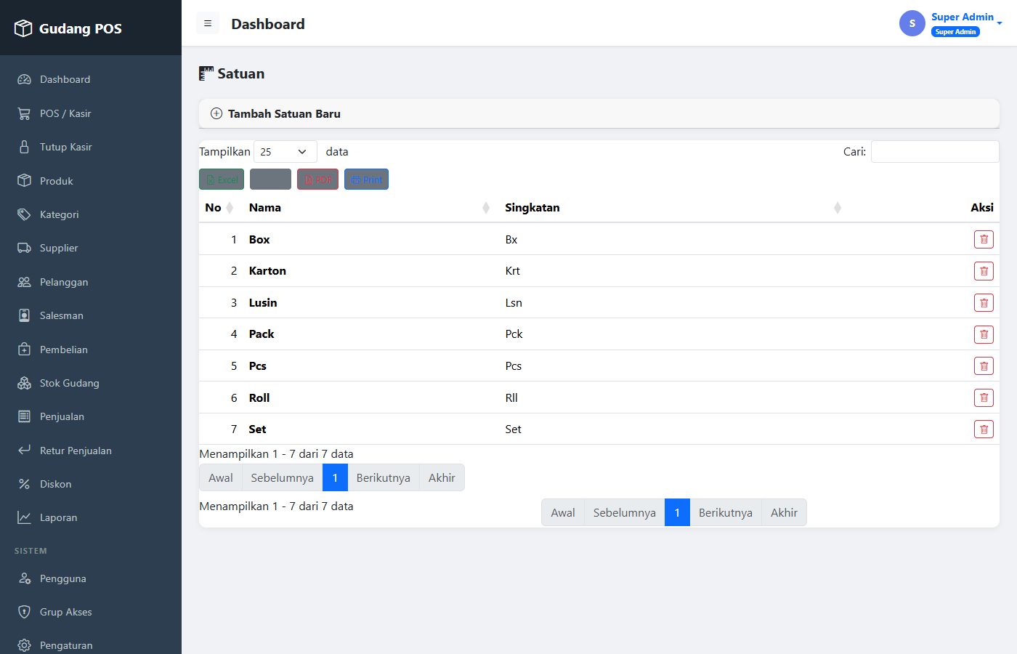Focus the Cari search field
Screen dimensions: 1017x654
tap(935, 152)
